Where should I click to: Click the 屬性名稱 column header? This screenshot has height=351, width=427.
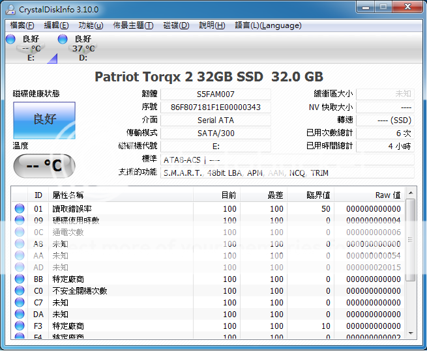point(121,195)
